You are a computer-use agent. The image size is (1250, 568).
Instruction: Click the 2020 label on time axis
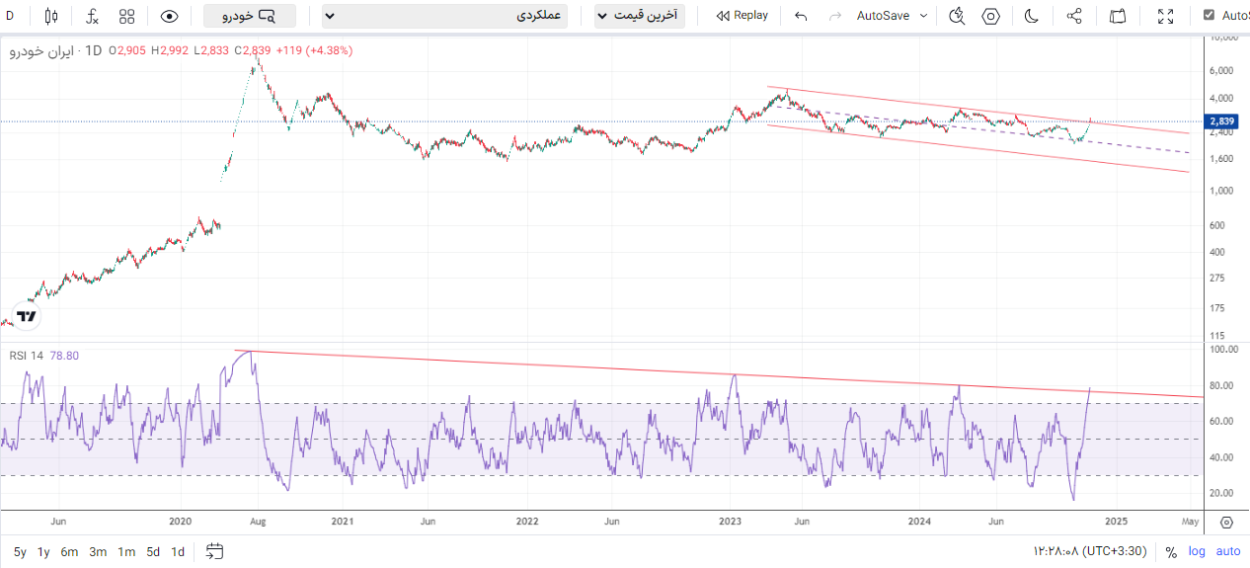pos(180,521)
